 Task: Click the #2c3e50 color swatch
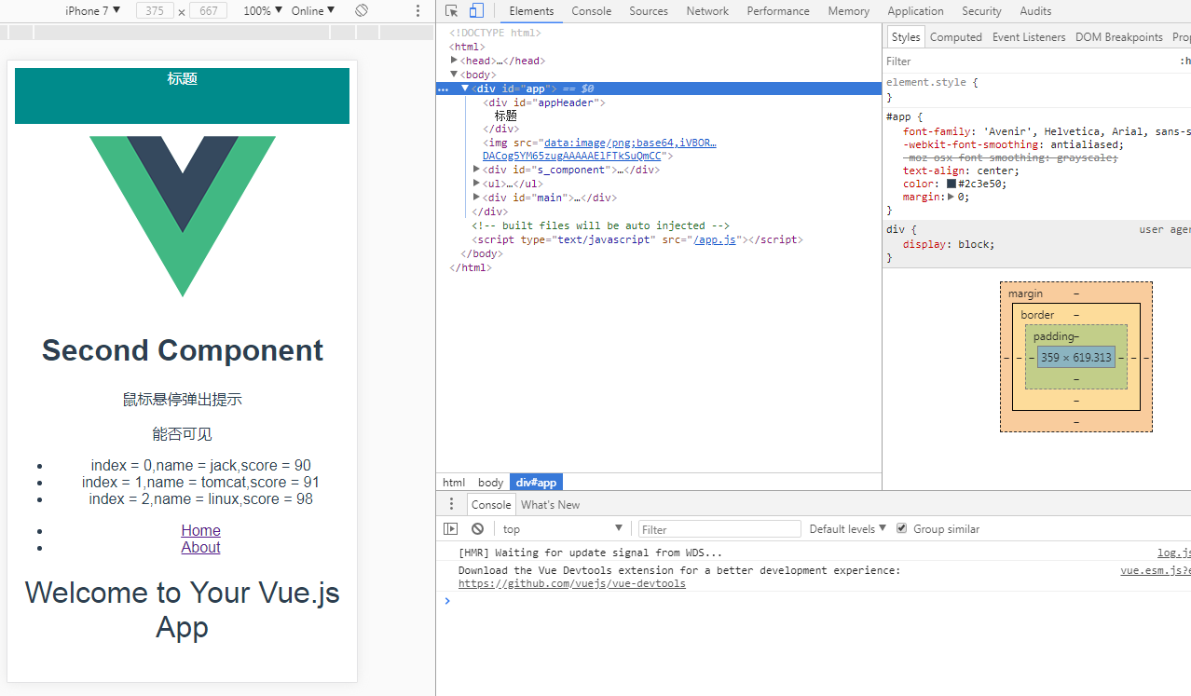pos(951,184)
